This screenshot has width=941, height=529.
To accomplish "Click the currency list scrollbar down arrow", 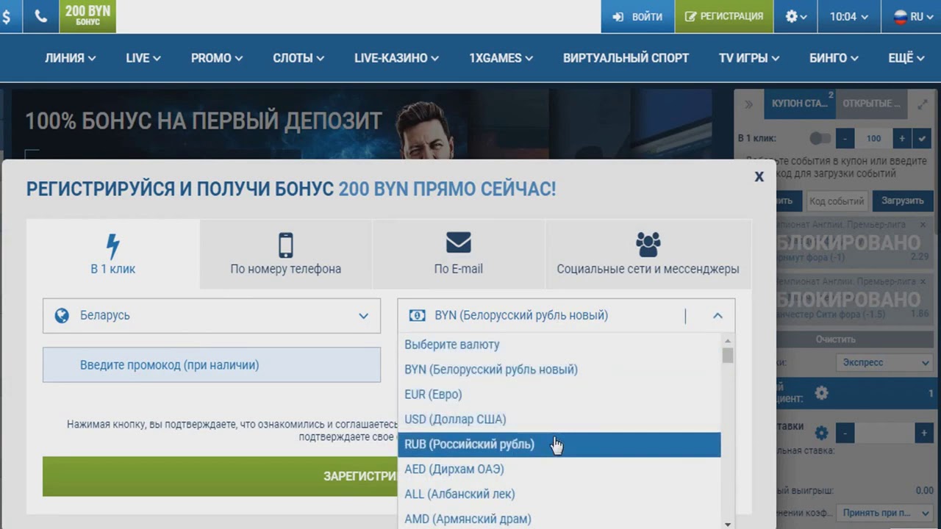I will point(728,524).
